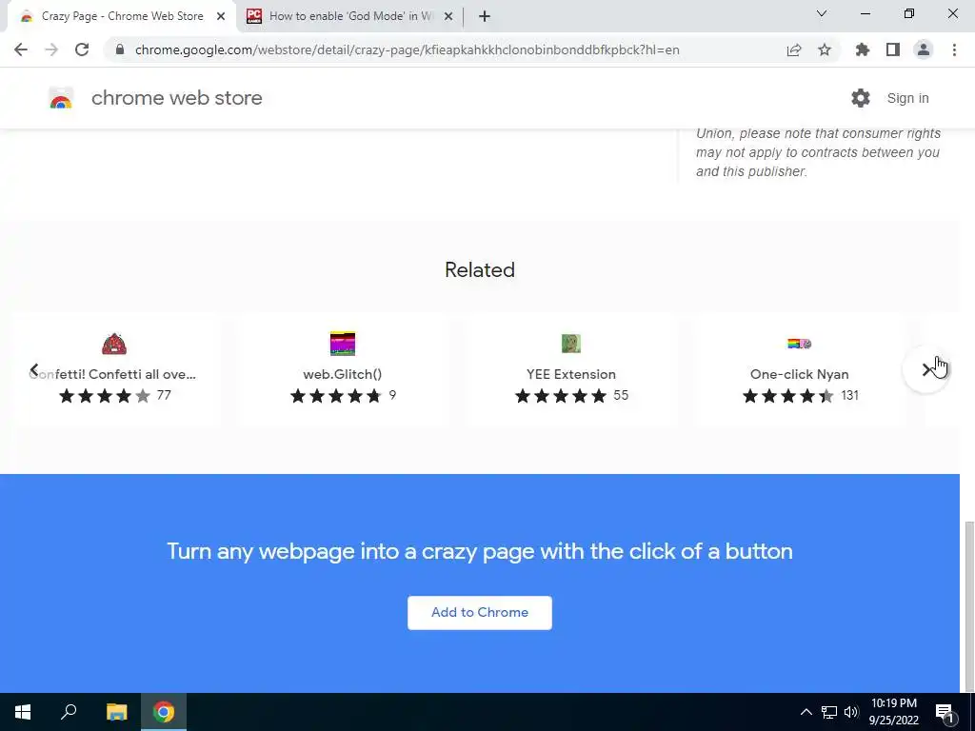Image resolution: width=975 pixels, height=731 pixels.
Task: Reload the current page
Action: pyautogui.click(x=82, y=49)
